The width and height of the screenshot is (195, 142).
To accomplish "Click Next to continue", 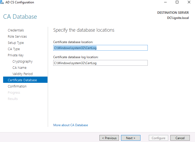I will [x=131, y=138].
